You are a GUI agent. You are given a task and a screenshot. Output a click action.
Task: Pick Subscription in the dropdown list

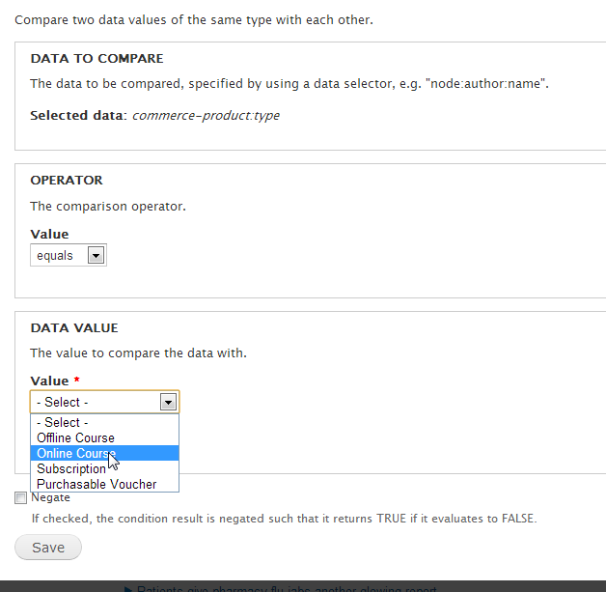71,468
